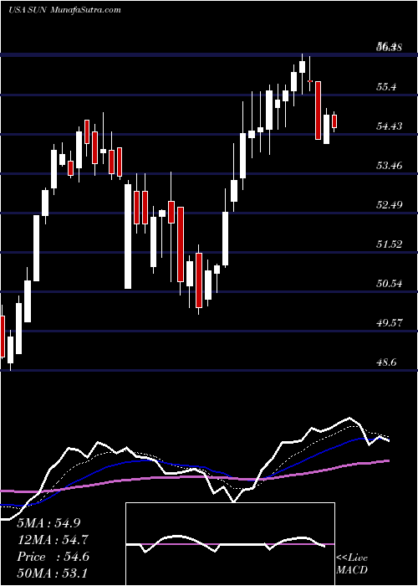Image resolution: width=418 pixels, height=586 pixels.
Task: Click the '50MA : 53.1' readout
Action: pyautogui.click(x=53, y=573)
